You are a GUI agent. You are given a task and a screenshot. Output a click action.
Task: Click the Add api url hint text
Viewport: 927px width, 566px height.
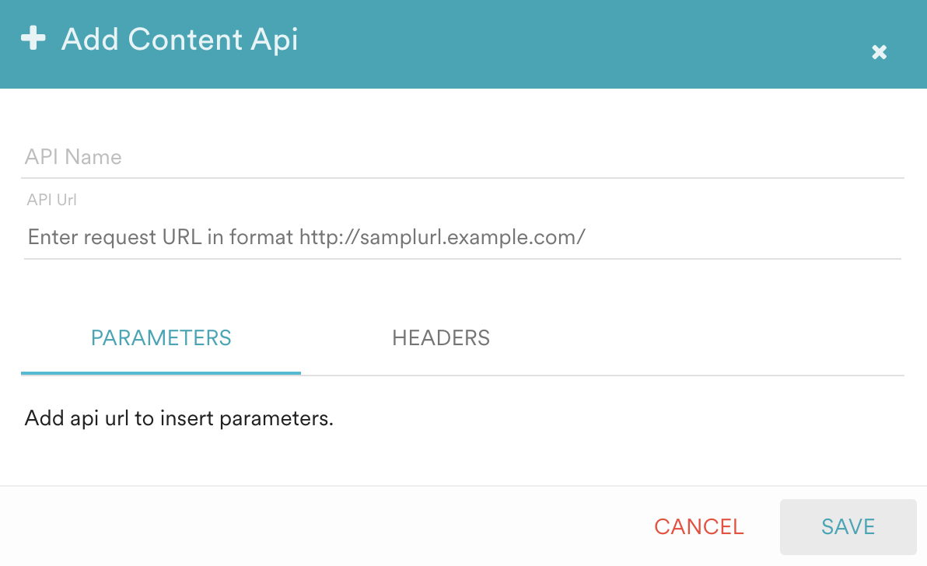[x=179, y=418]
